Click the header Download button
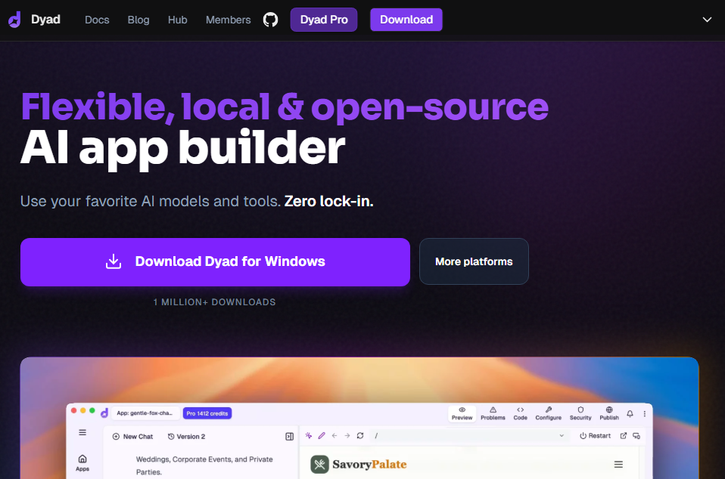The height and width of the screenshot is (479, 725). (406, 20)
